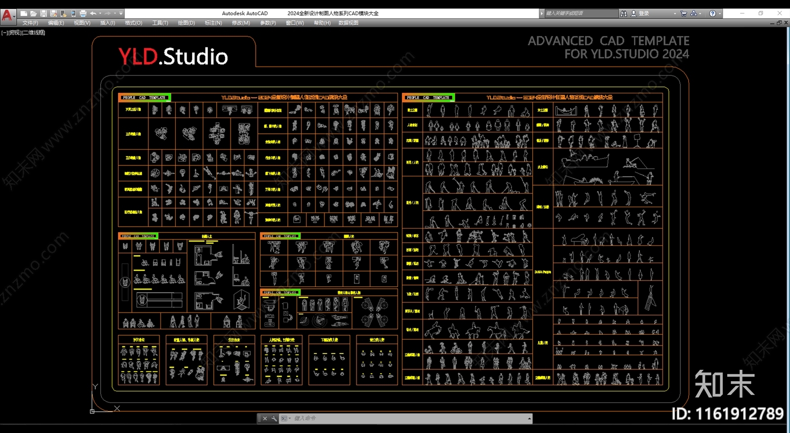Open the 数据视图 menu
Viewport: 790px width, 433px height.
348,23
